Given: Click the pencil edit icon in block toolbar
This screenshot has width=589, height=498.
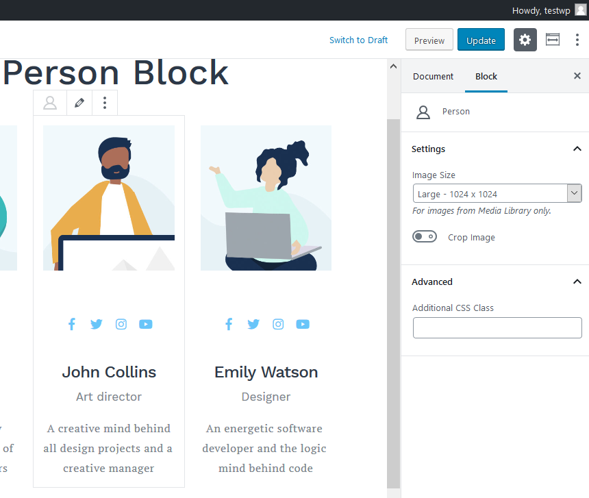Looking at the screenshot, I should tap(79, 103).
